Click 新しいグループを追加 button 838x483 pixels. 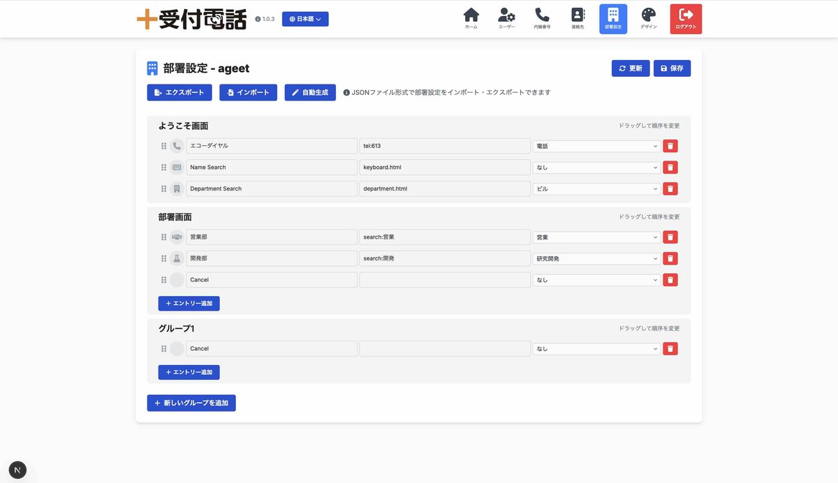pos(191,403)
